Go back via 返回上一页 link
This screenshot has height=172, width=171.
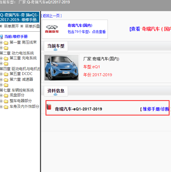point(51,16)
